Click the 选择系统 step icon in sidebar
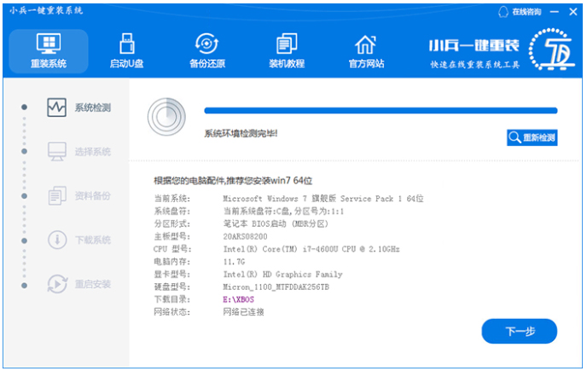Viewport: 587px width, 371px height. point(57,152)
